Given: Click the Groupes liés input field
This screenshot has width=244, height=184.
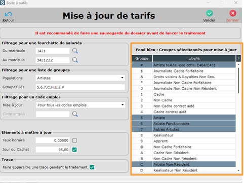Looking at the screenshot, I should click(x=80, y=87).
